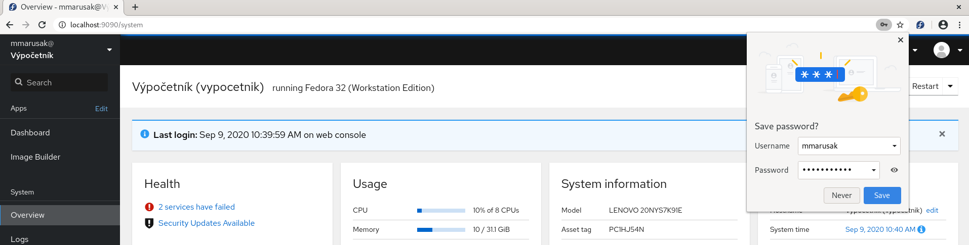969x245 pixels.
Task: Go back with the browser back arrow
Action: (x=10, y=25)
